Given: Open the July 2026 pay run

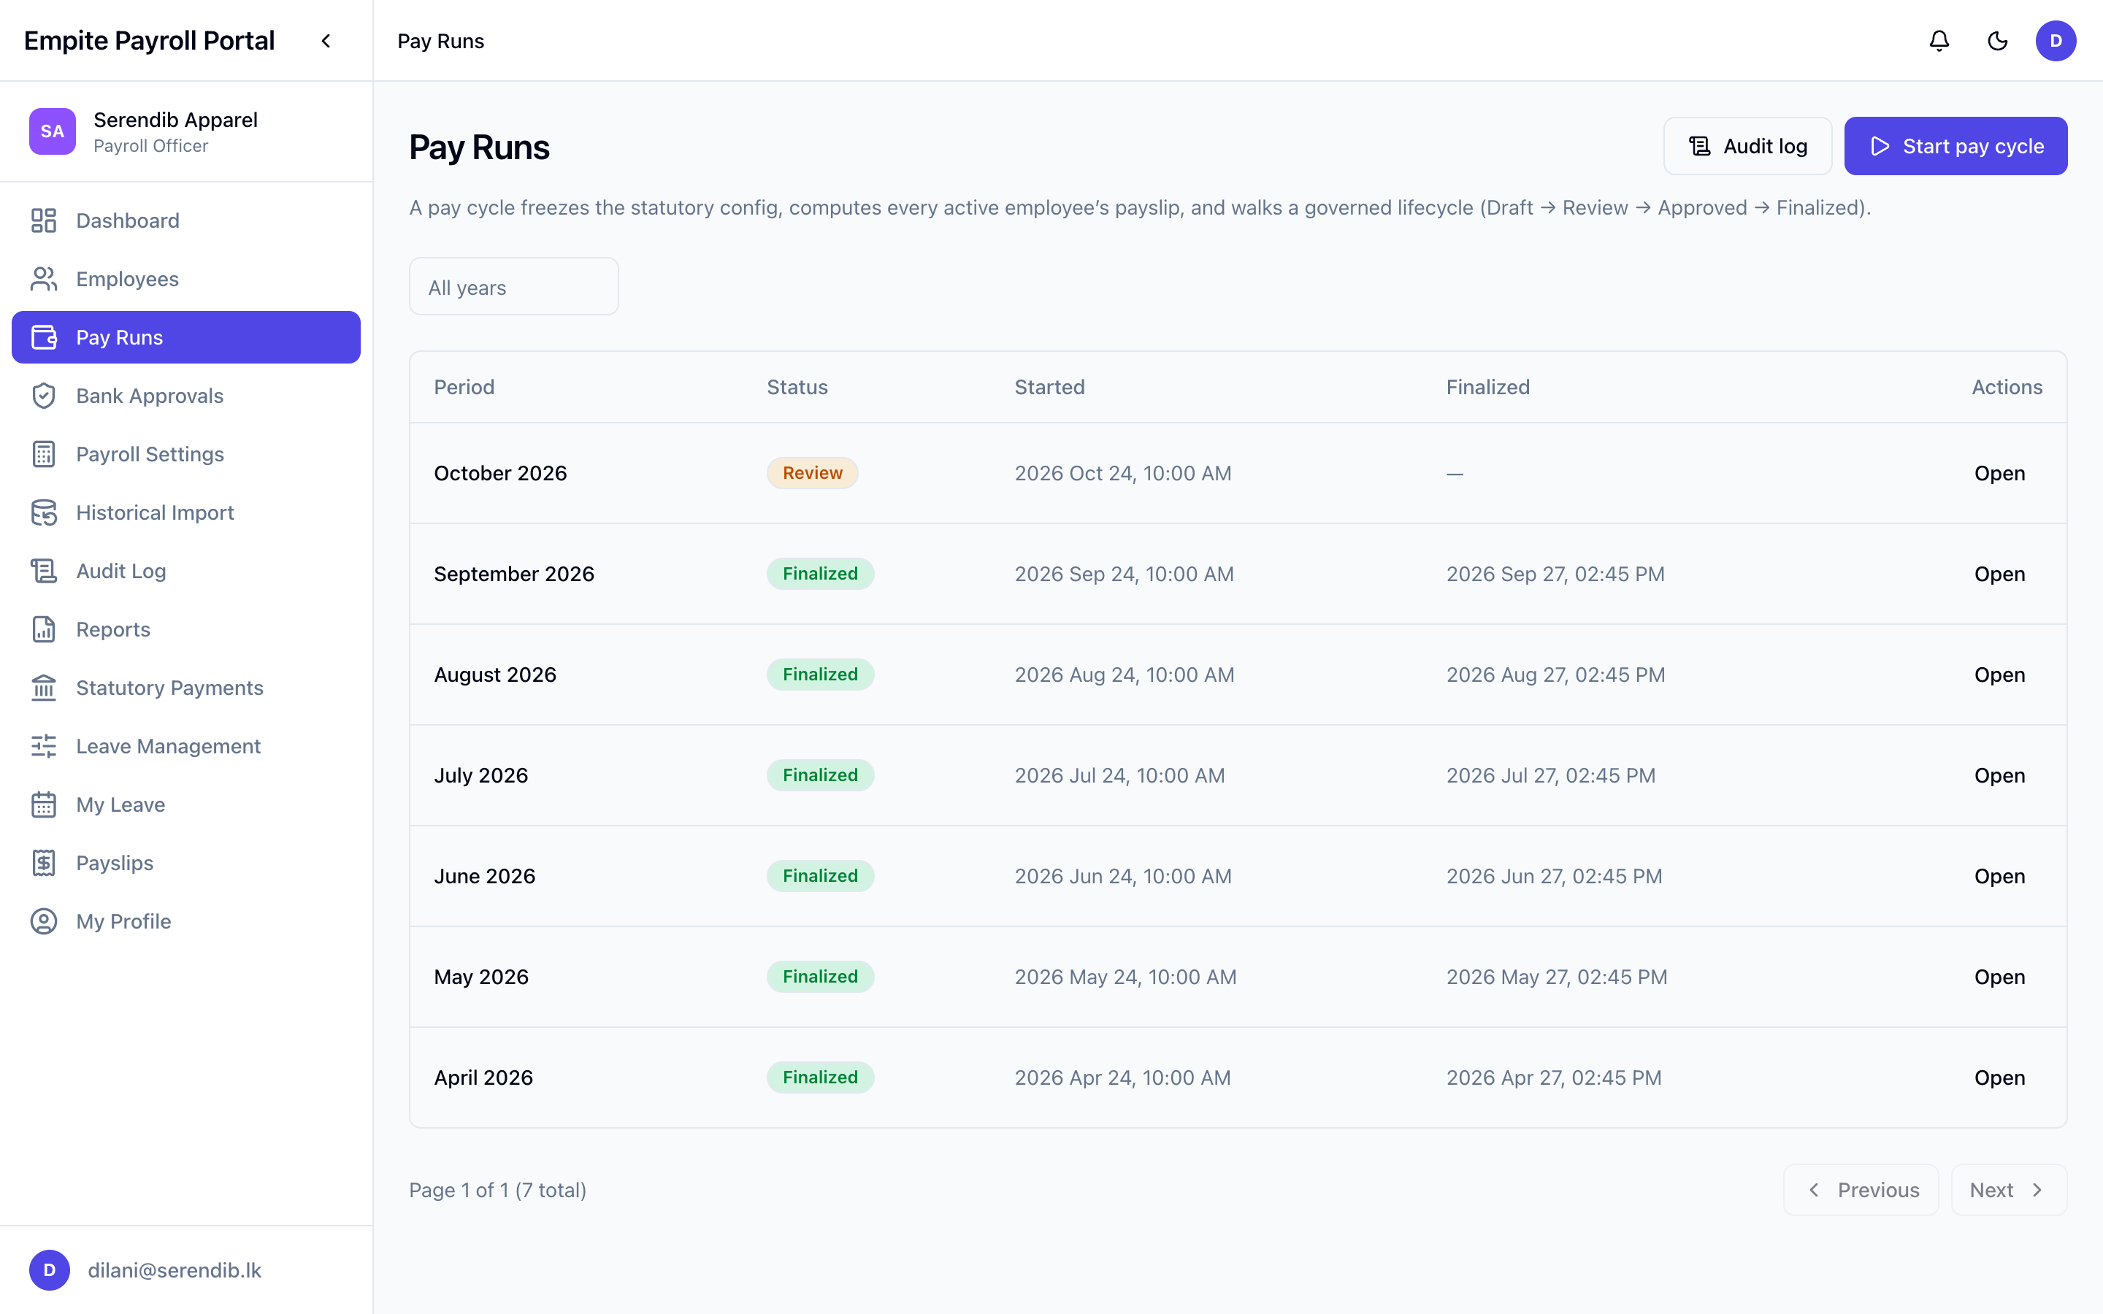Looking at the screenshot, I should (x=1999, y=776).
